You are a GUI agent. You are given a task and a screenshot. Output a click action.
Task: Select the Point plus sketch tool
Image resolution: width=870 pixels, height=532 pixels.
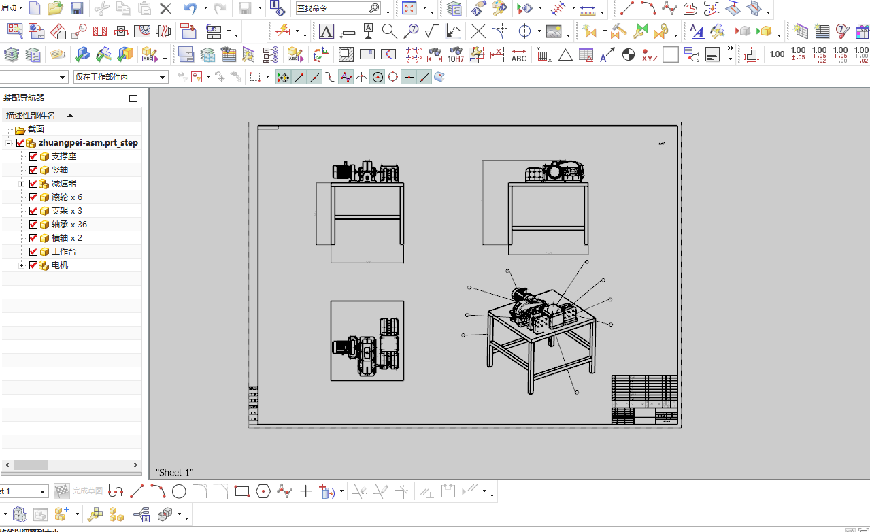click(305, 491)
